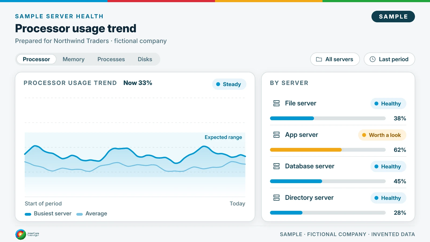Screen dimensions: 430x242
Task: Click the InnerCore logo in the footer
Action: [x=27, y=234]
